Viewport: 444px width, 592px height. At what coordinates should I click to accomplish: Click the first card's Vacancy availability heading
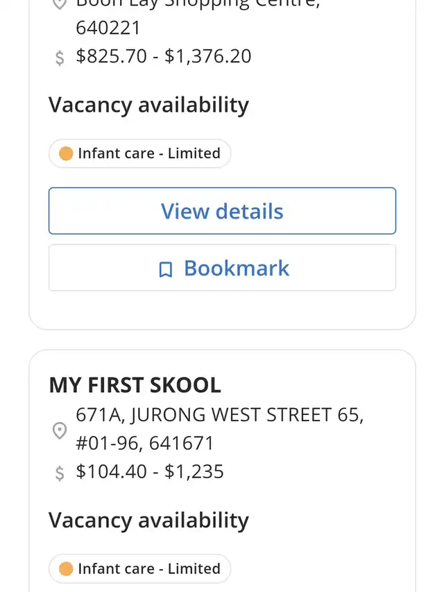click(x=148, y=105)
